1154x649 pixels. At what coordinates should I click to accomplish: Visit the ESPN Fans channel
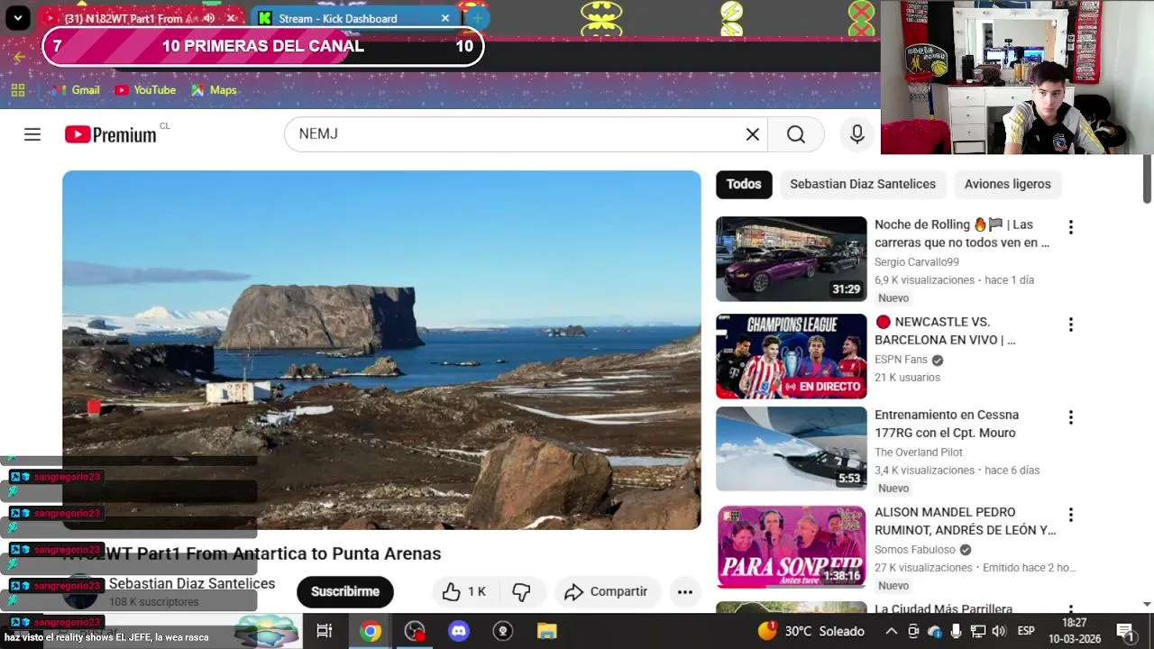pos(901,360)
